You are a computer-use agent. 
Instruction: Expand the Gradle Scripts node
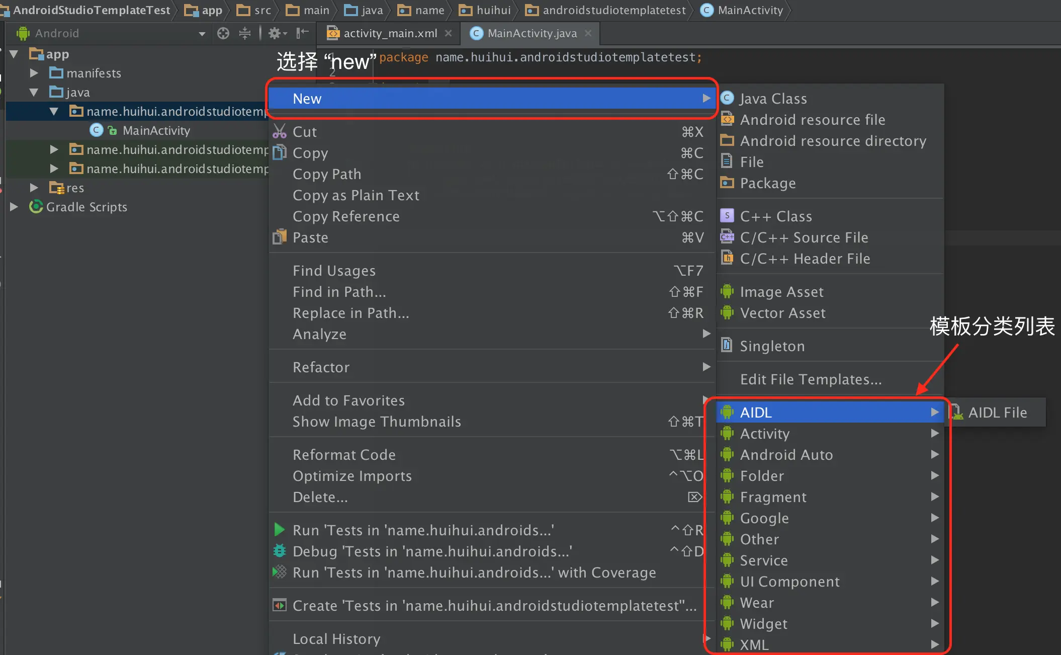pos(14,207)
